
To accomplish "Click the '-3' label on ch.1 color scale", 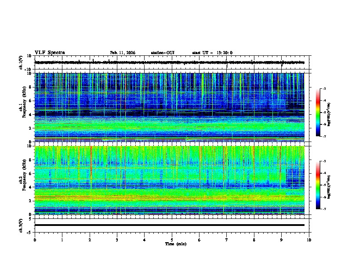I will point(324,89).
